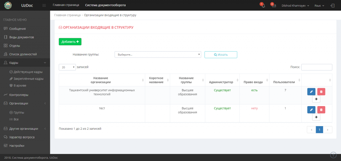341x161 pixels.
Task: Edit the Tashkent university row with pencil icon
Action: tap(311, 91)
